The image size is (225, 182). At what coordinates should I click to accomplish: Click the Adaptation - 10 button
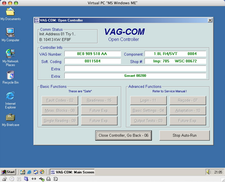click(188, 111)
